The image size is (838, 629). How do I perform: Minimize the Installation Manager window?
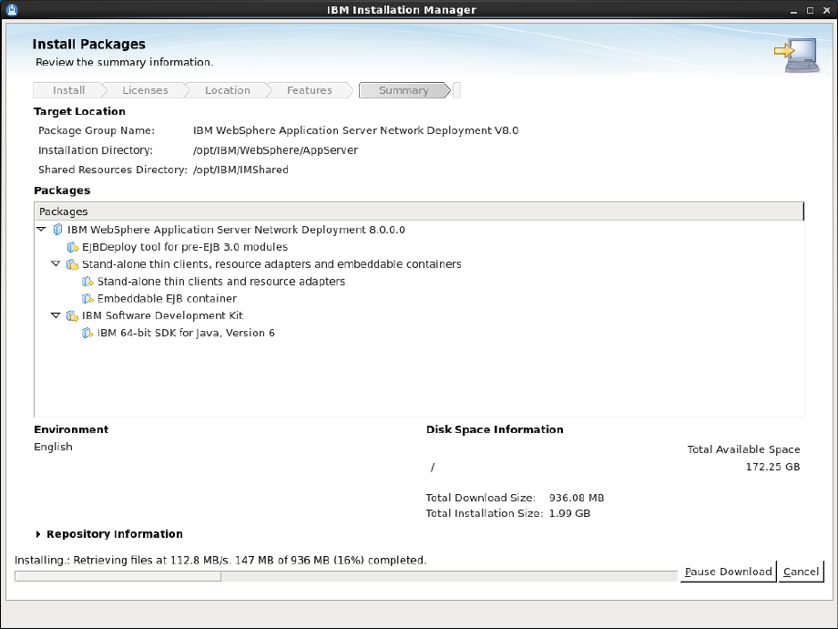(793, 10)
